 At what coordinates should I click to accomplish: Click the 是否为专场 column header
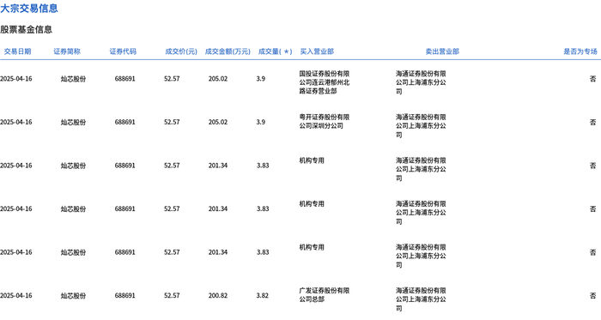coord(580,51)
